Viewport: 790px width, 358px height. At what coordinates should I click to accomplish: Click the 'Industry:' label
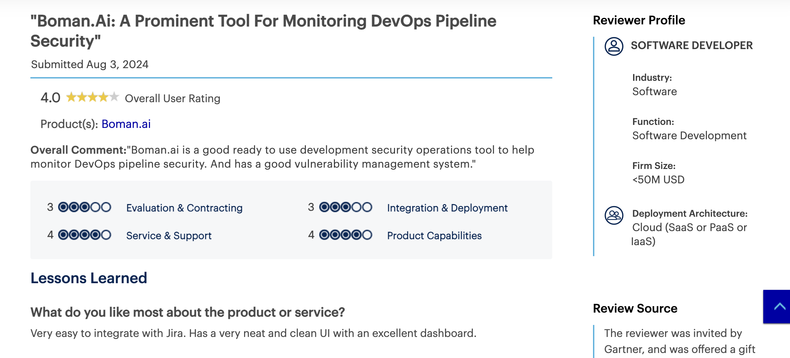point(652,77)
